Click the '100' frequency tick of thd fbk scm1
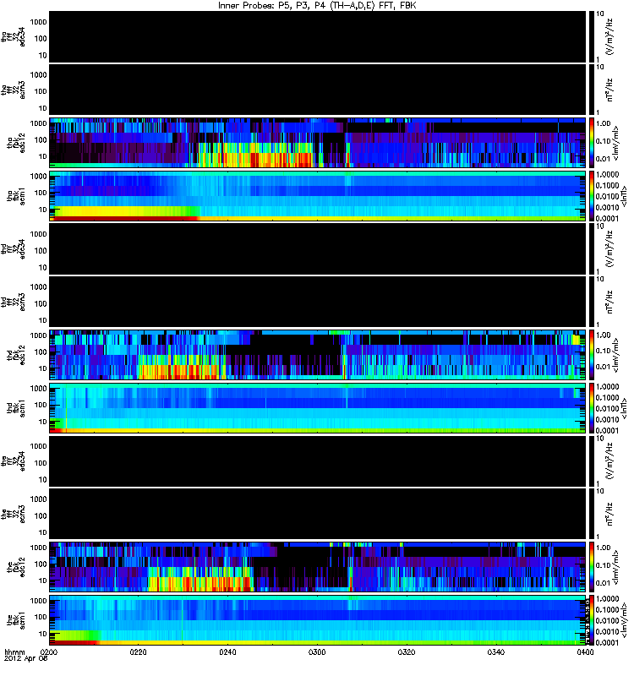 (40, 405)
